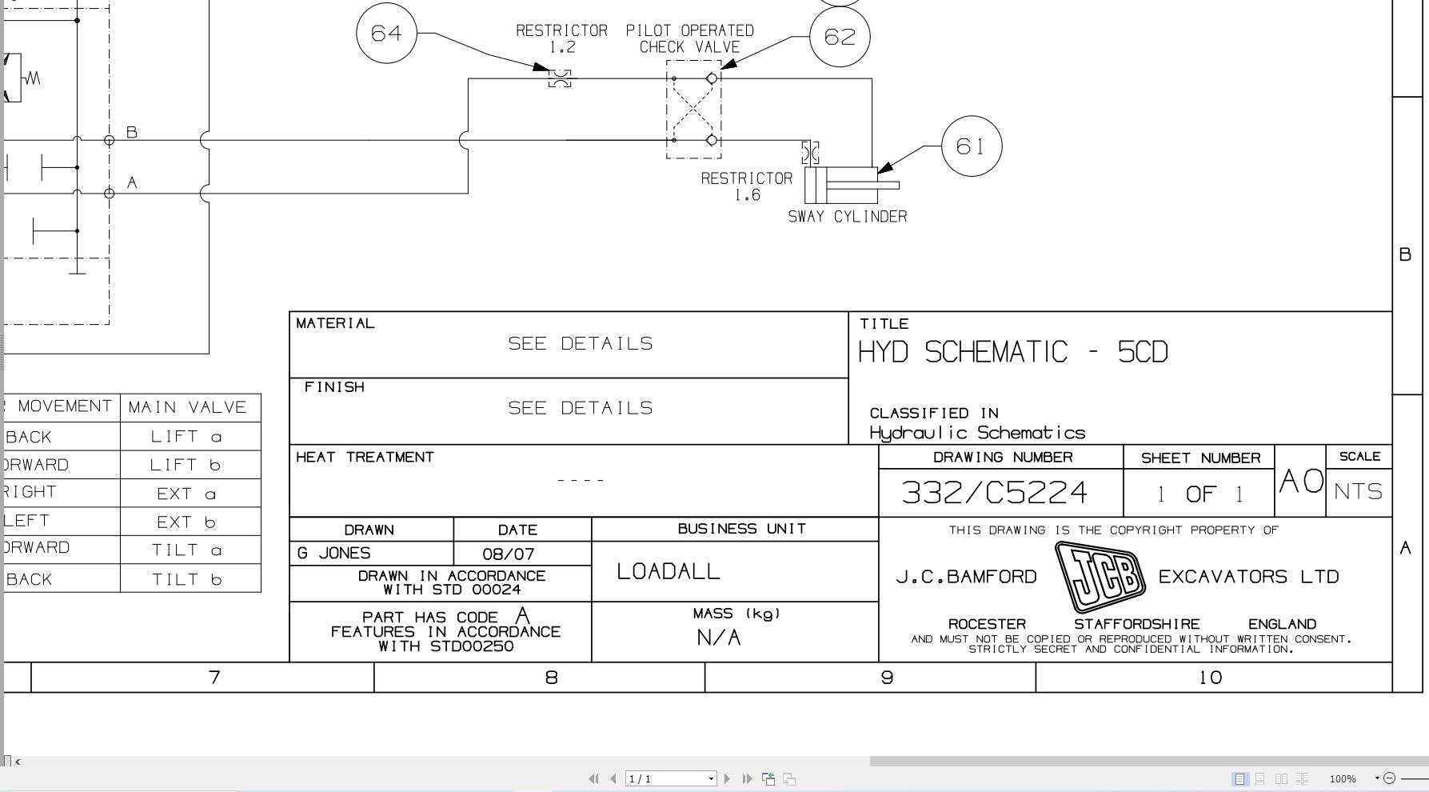
Task: Go to the previous page arrow
Action: click(x=613, y=778)
